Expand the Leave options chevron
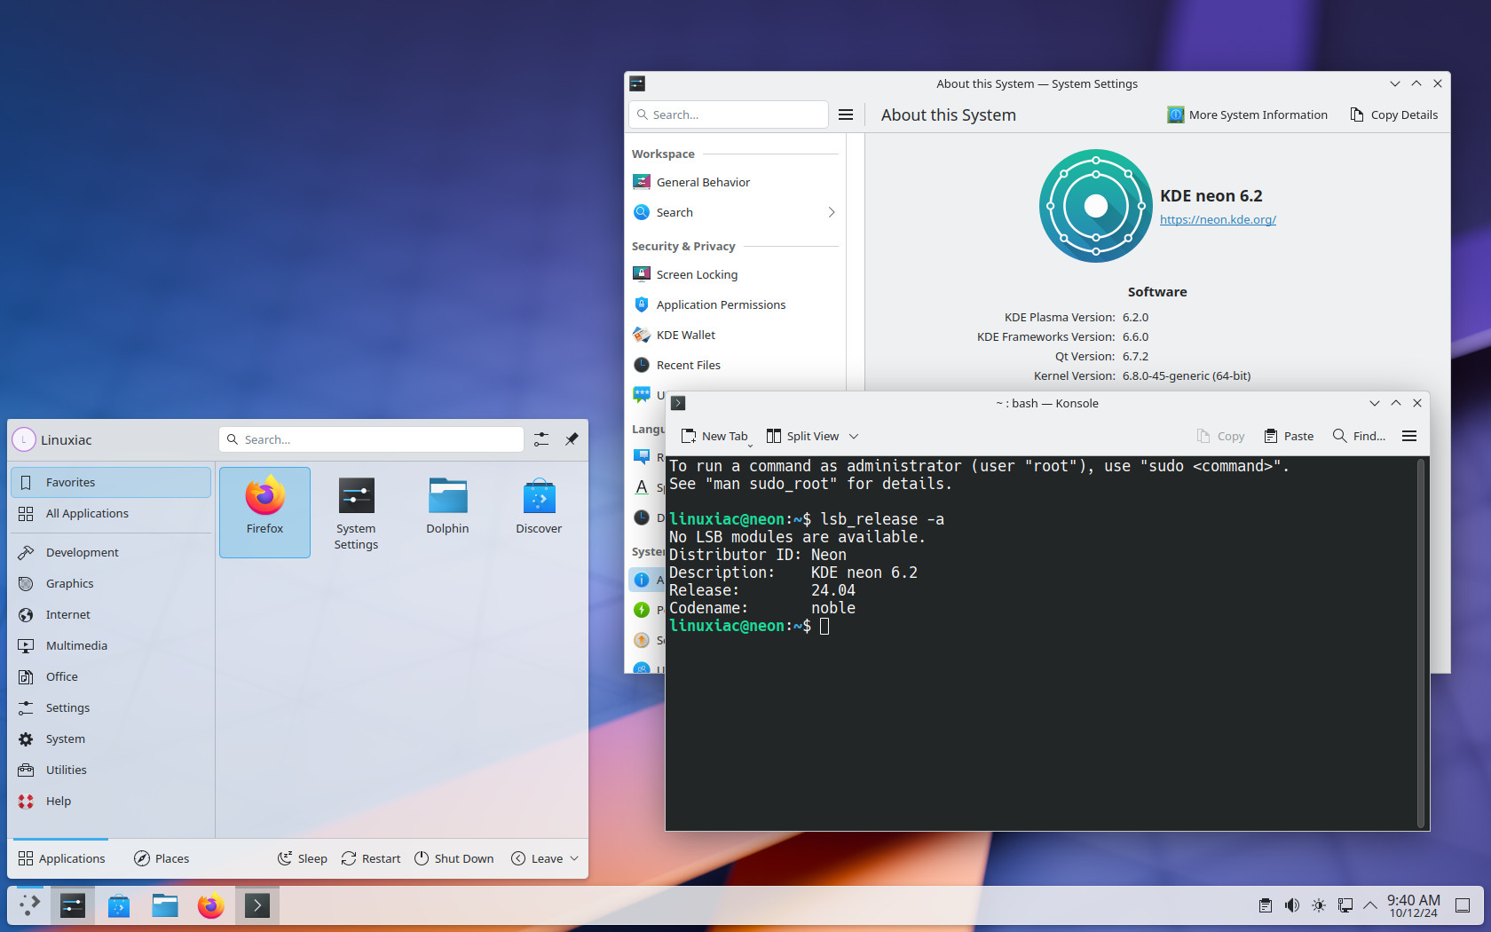 tap(574, 858)
